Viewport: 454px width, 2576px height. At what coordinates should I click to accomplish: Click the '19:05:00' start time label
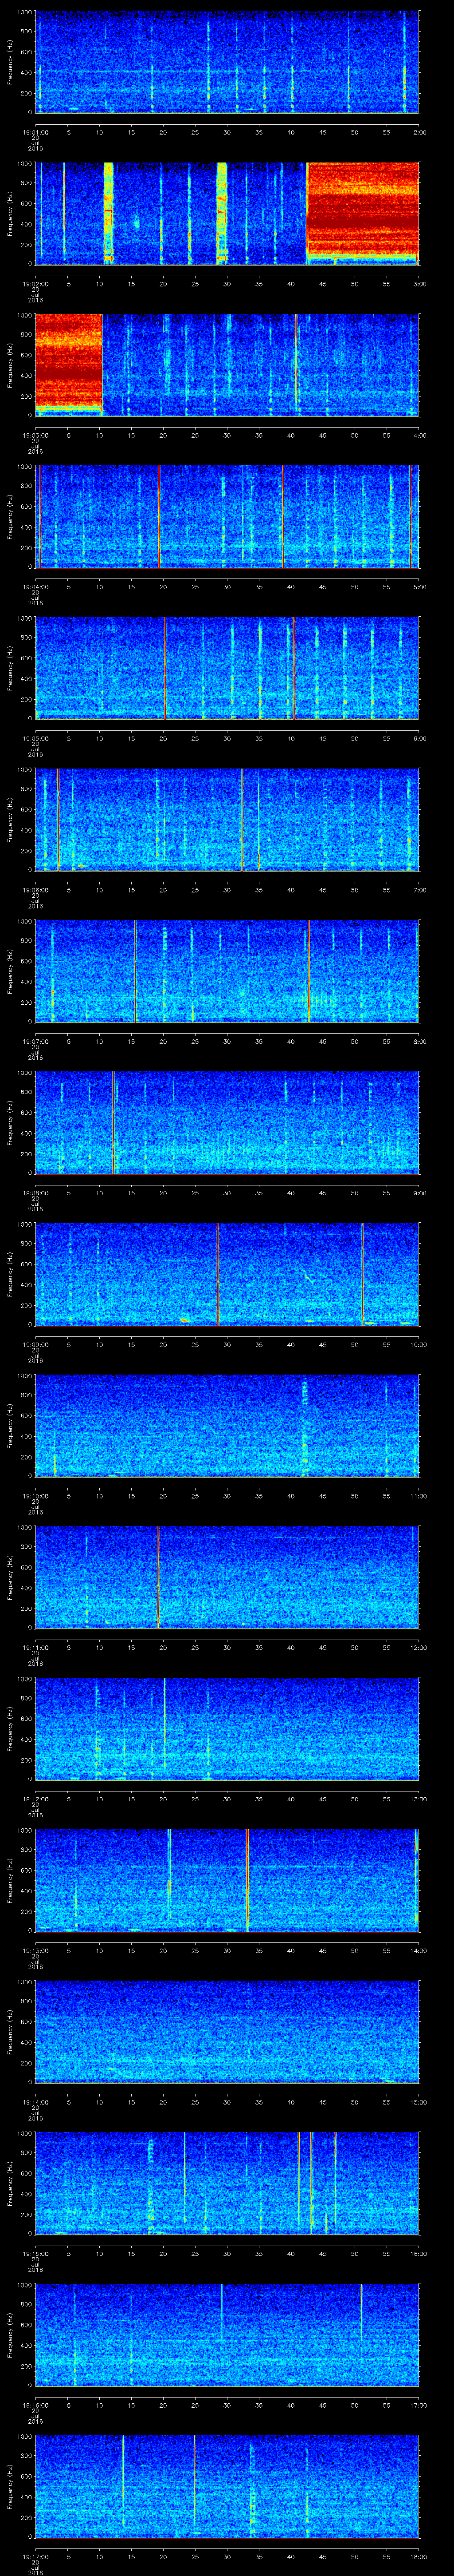[36, 738]
